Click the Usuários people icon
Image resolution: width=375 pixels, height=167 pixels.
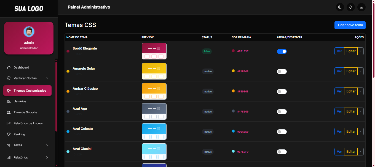(9, 101)
